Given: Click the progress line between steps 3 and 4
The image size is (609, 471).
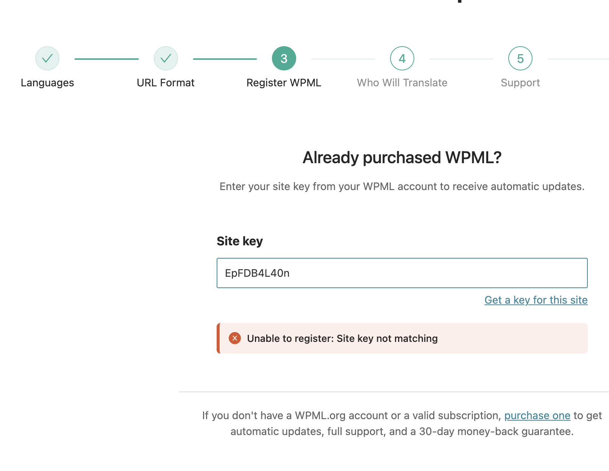Looking at the screenshot, I should [x=343, y=59].
